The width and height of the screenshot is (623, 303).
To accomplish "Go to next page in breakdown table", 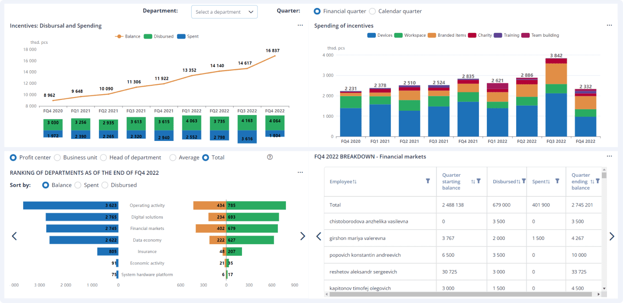I will coord(612,237).
